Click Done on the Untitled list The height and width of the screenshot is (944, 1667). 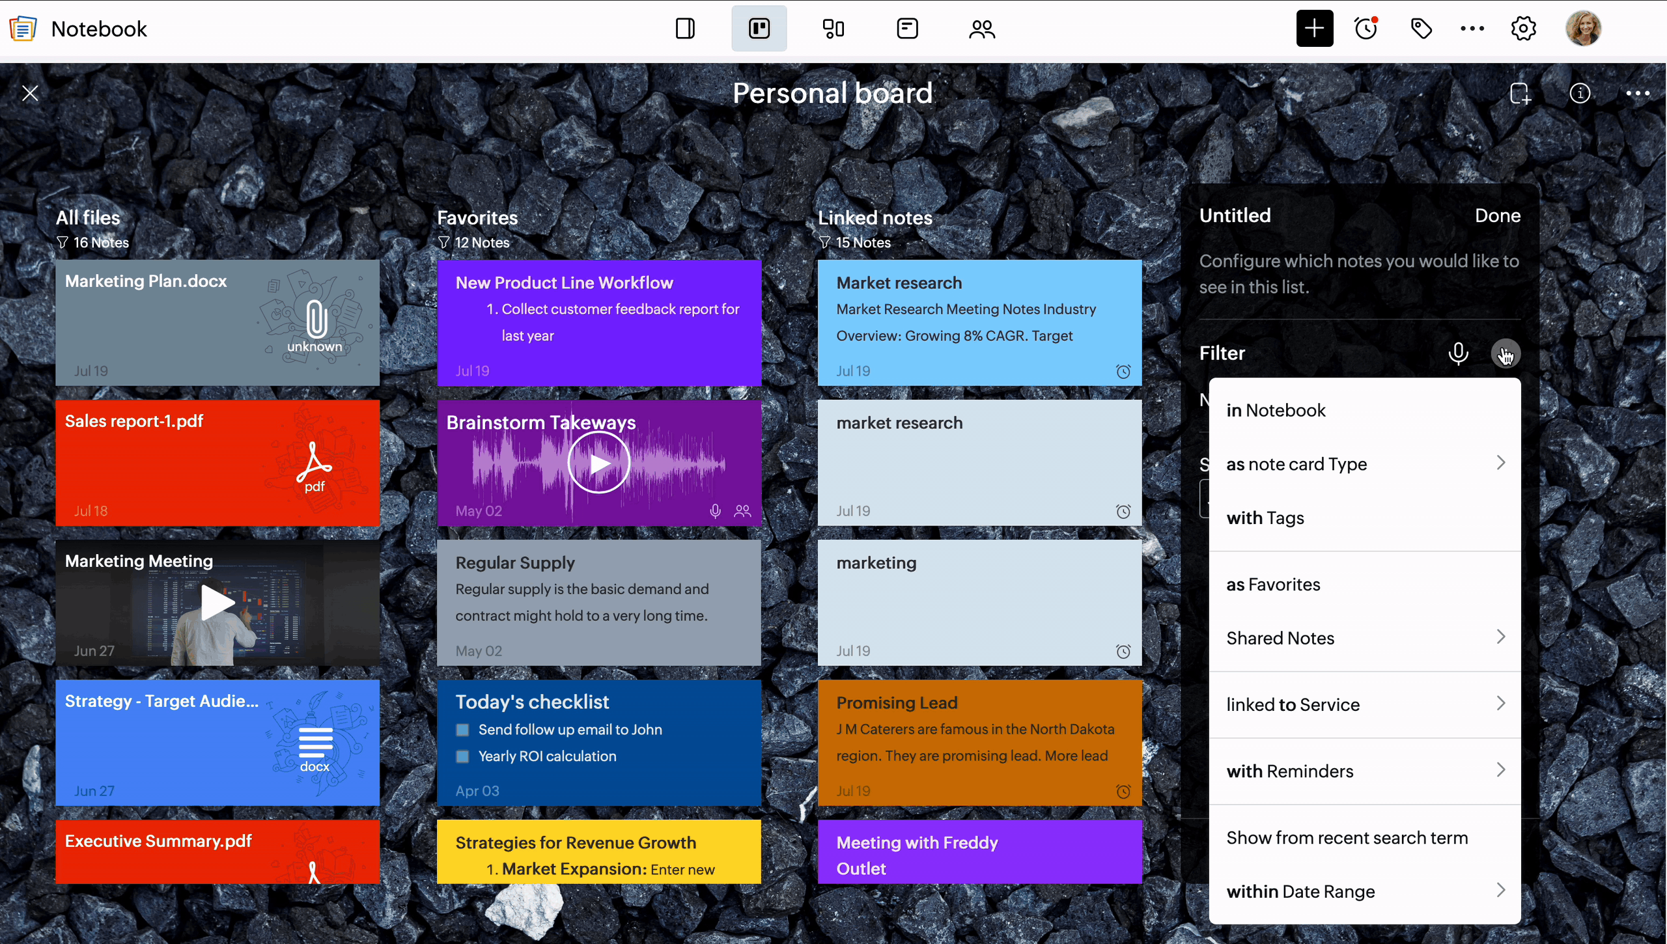click(x=1497, y=215)
